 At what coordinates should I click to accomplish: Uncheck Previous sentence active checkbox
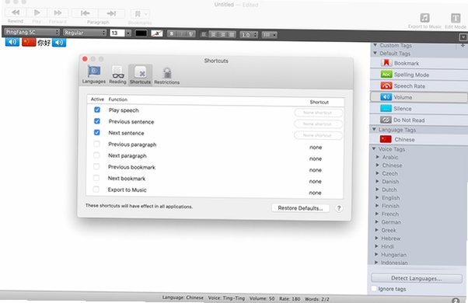tap(97, 120)
